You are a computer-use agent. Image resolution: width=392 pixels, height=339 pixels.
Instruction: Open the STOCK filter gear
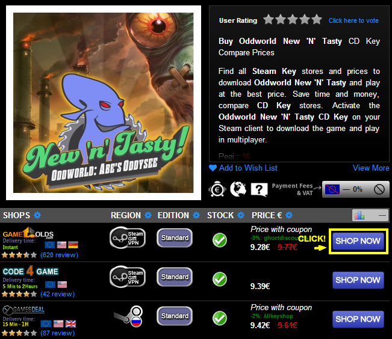click(x=241, y=215)
